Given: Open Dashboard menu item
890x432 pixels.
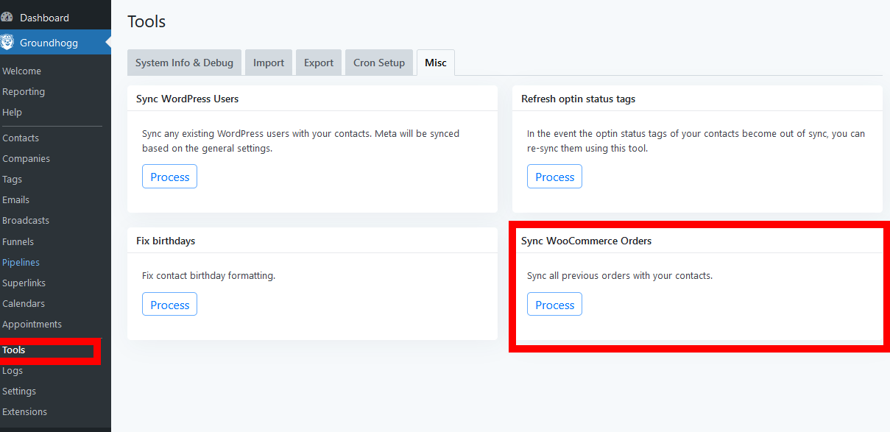Looking at the screenshot, I should tap(44, 18).
